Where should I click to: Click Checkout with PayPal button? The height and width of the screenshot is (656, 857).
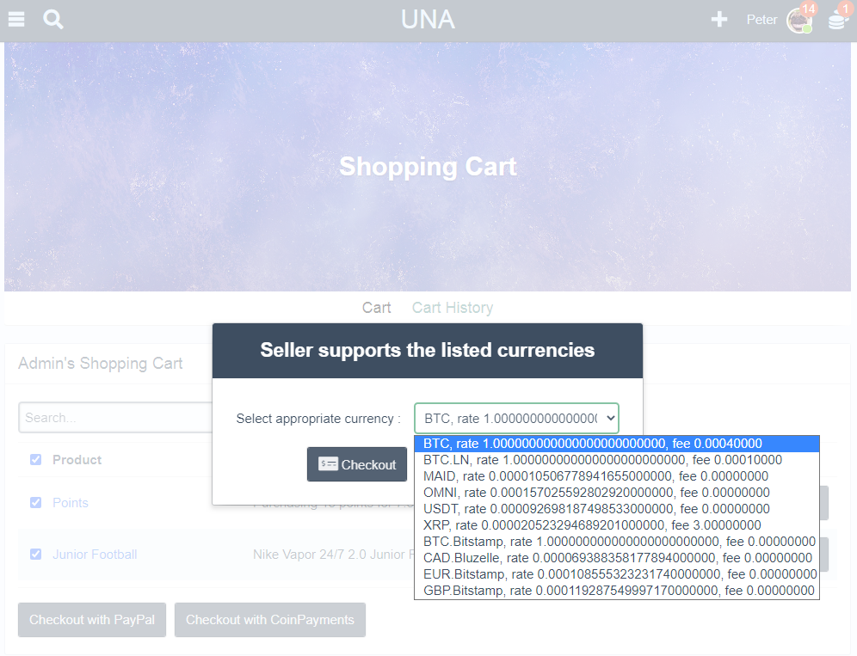92,620
